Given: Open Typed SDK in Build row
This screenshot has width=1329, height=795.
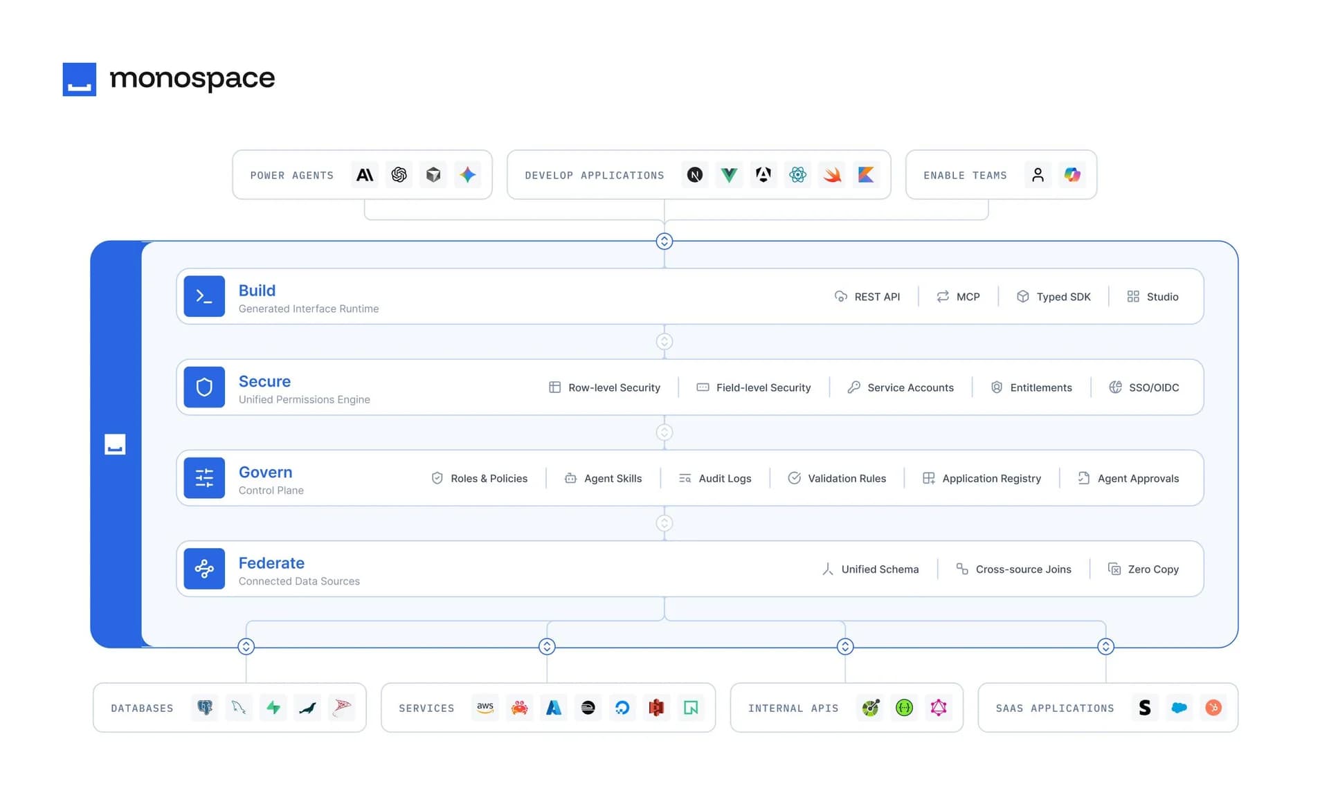Looking at the screenshot, I should click(x=1054, y=296).
